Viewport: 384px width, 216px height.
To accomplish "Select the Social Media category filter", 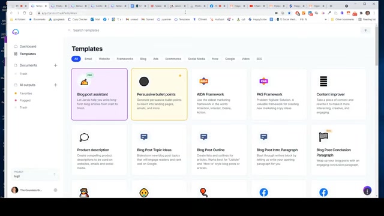I will pos(197,59).
